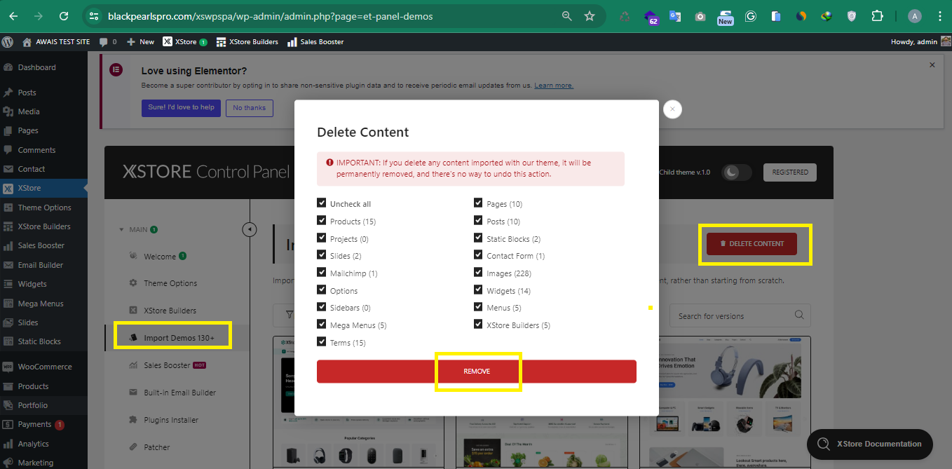Open the Chrome three-dot menu
The height and width of the screenshot is (469, 952).
click(939, 16)
